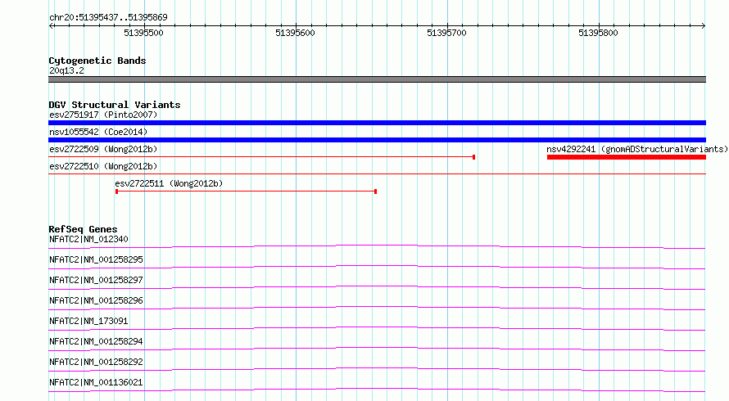Open nsv4292241 (gnomADStructuralVariants) label
Viewport: 729px width, 401px height.
coord(637,149)
